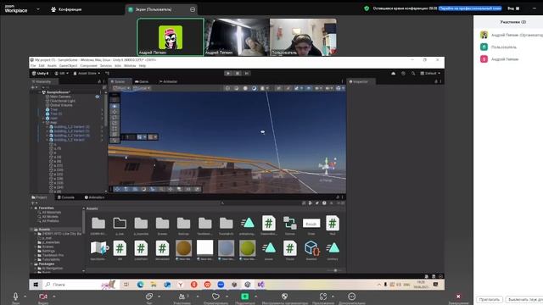Toggle the Zoom microphone mute button
543x305 pixels.
coord(15,297)
